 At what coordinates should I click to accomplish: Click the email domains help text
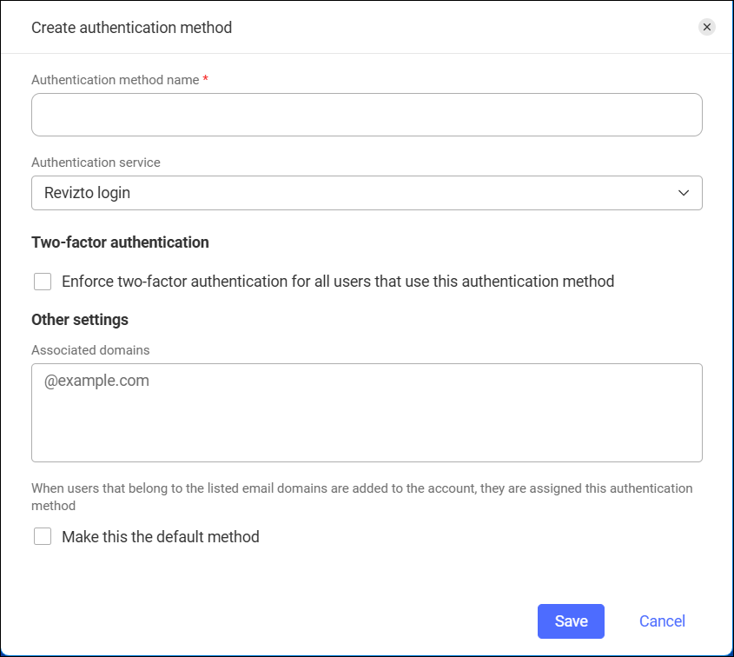click(362, 497)
